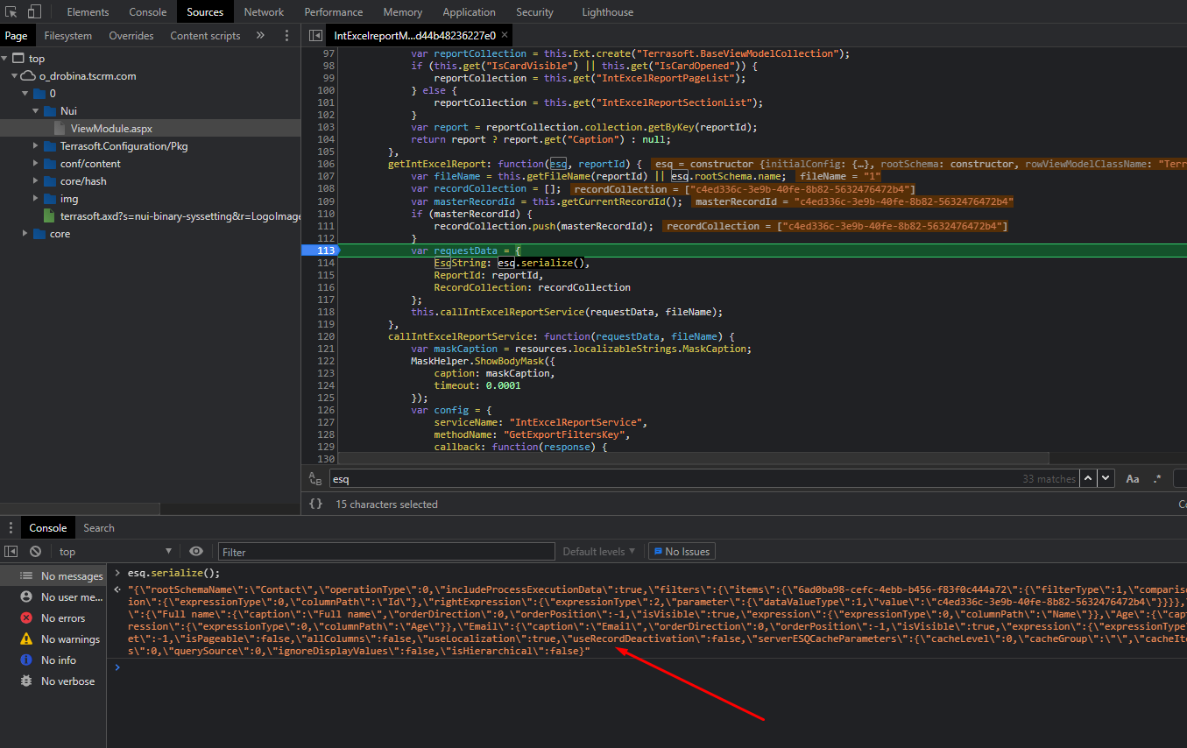
Task: Activate the inspect element picker icon
Action: tap(11, 12)
